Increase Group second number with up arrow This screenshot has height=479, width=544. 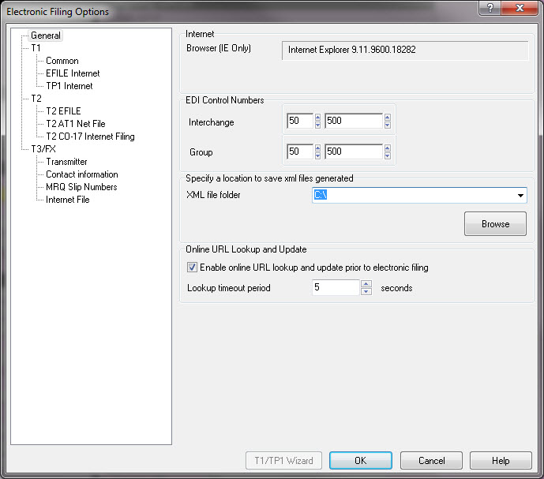[388, 148]
